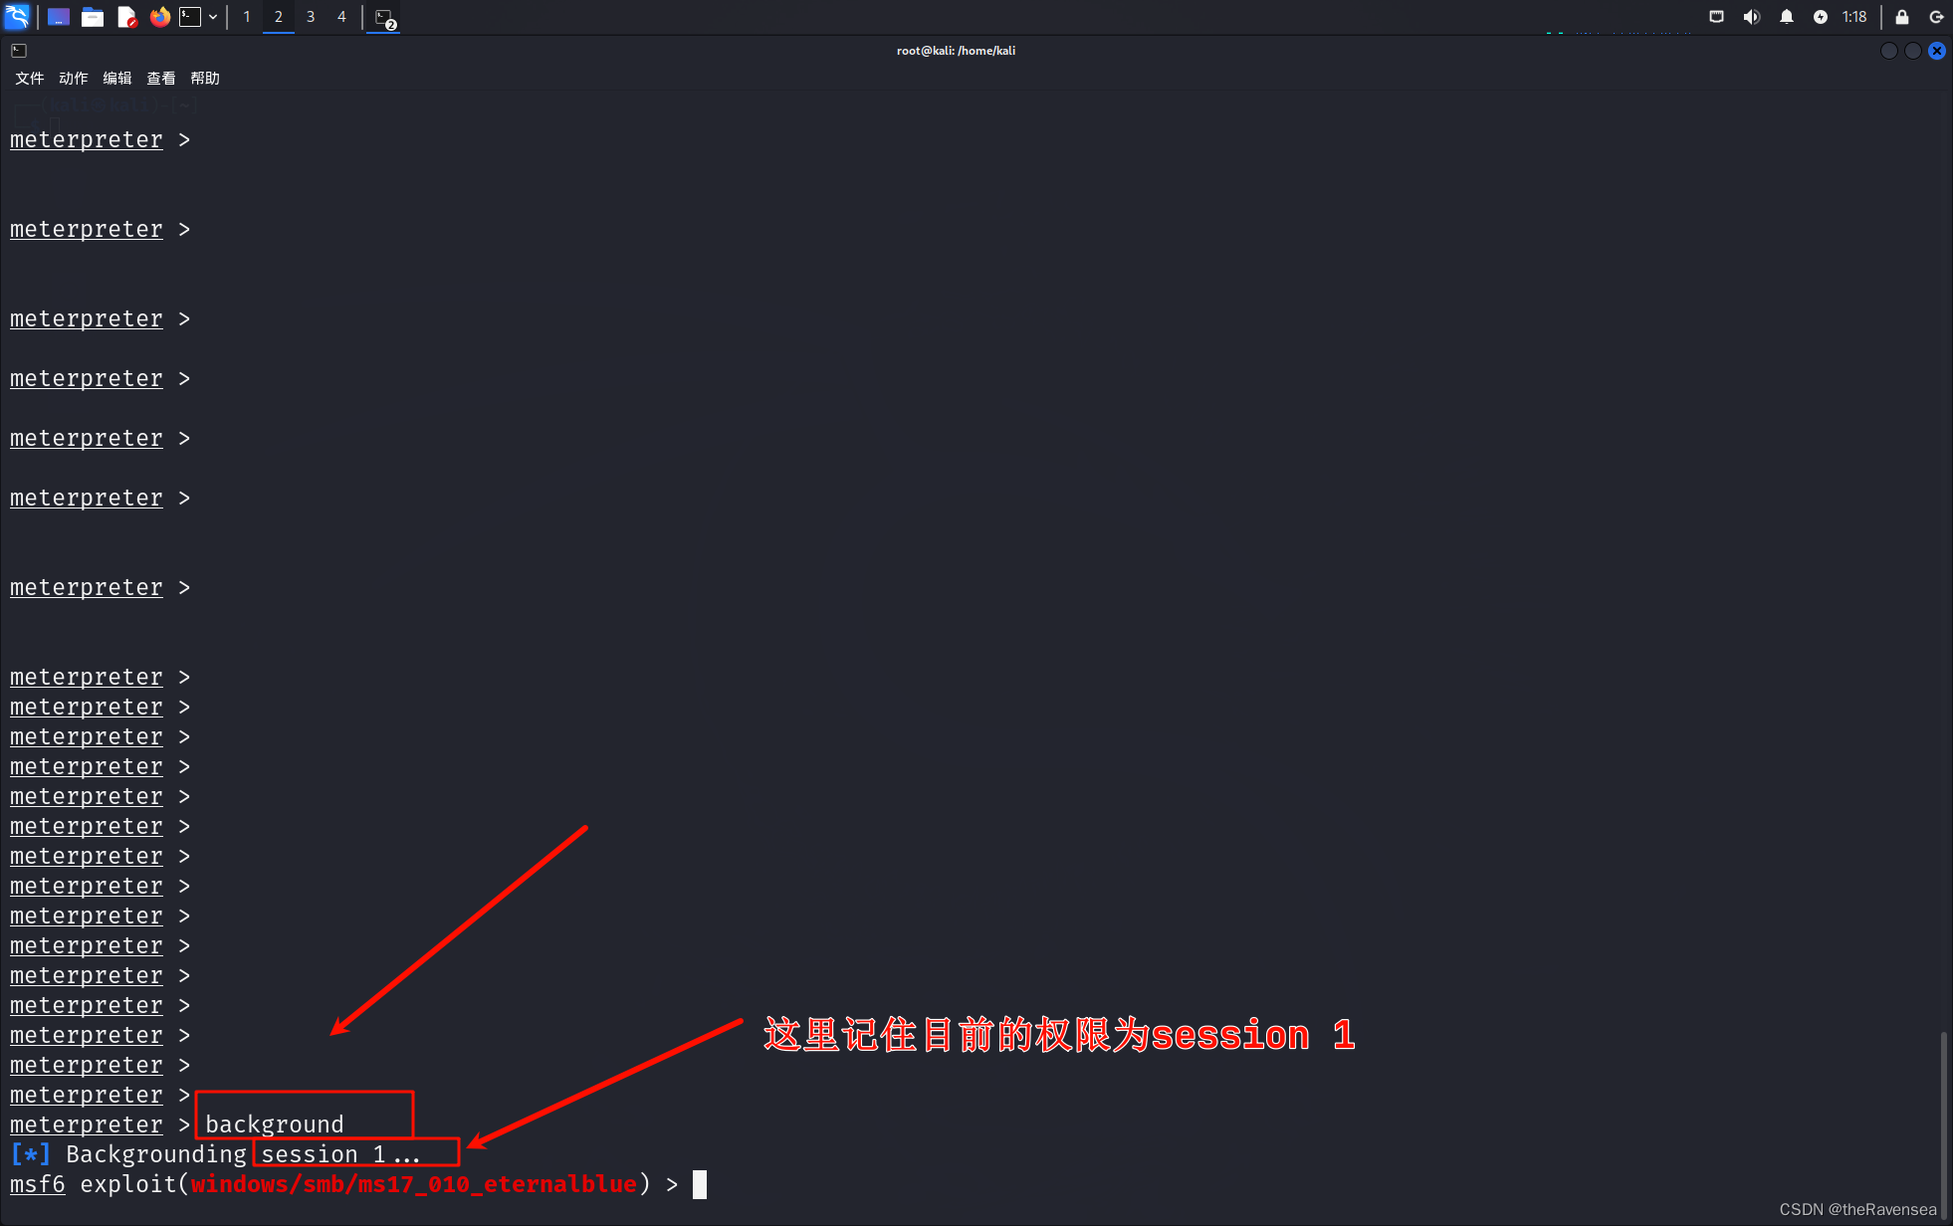Click workspace tab number 1
Image resolution: width=1953 pixels, height=1226 pixels.
(x=244, y=16)
